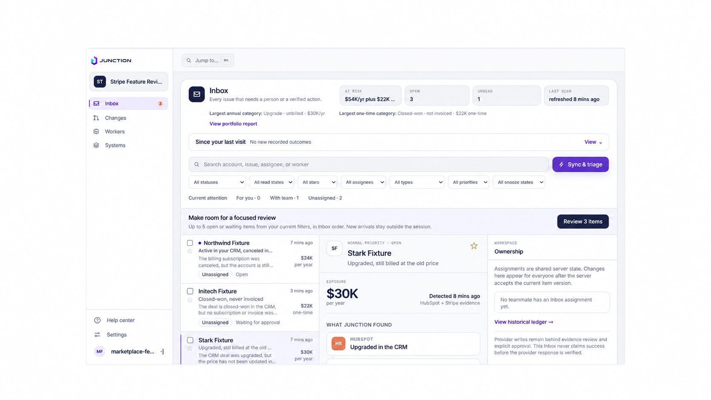Open the All assignees dropdown

(x=363, y=182)
